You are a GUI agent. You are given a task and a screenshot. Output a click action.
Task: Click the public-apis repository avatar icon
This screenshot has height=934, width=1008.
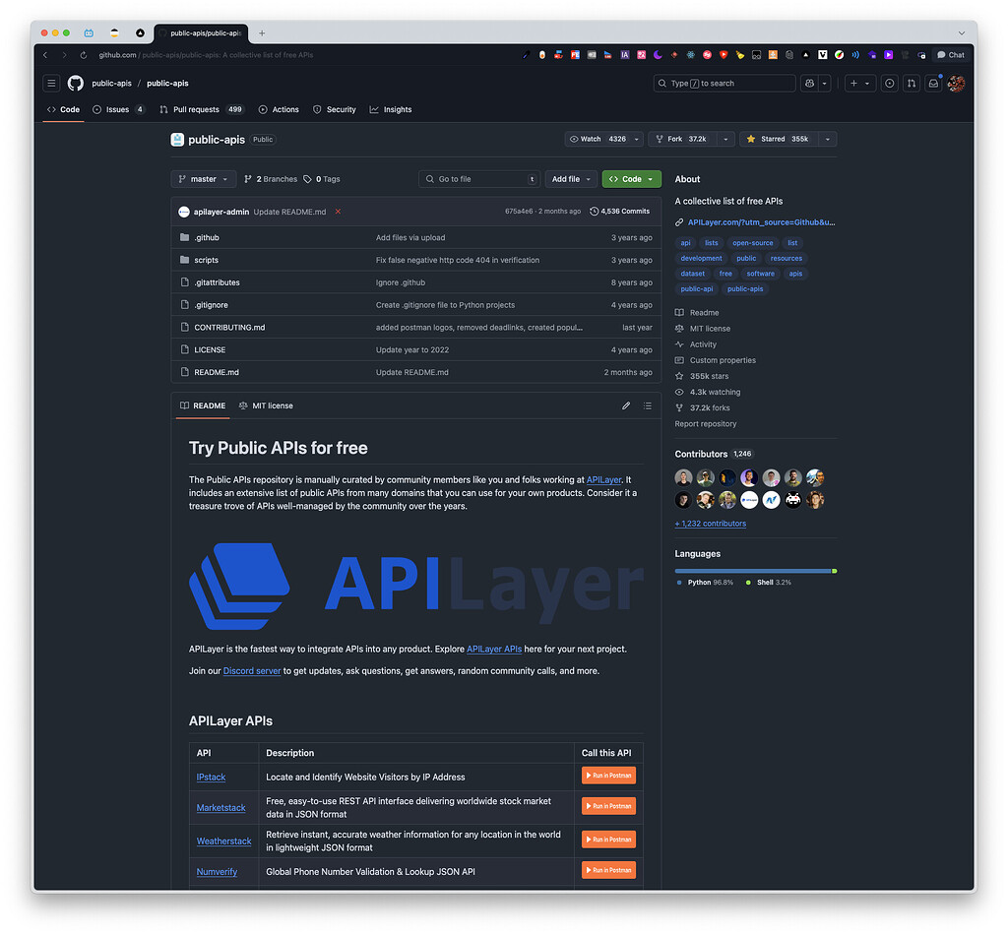coord(177,140)
